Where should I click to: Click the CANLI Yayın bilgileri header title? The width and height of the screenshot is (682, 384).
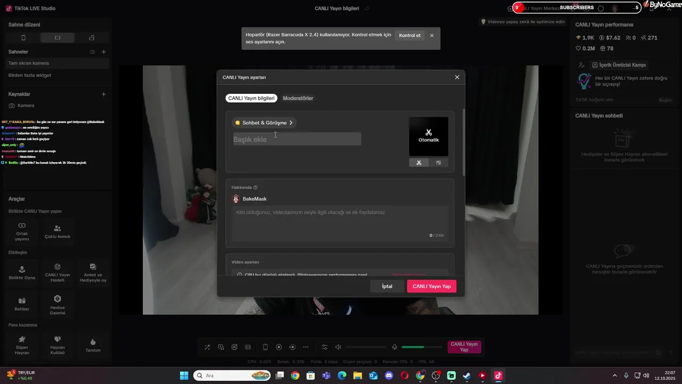[x=337, y=9]
